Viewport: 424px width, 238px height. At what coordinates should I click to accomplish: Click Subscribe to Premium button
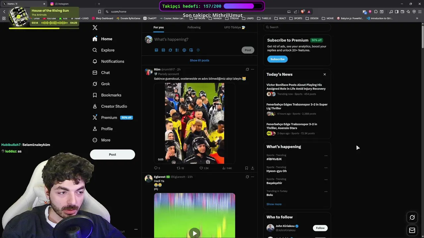277,59
